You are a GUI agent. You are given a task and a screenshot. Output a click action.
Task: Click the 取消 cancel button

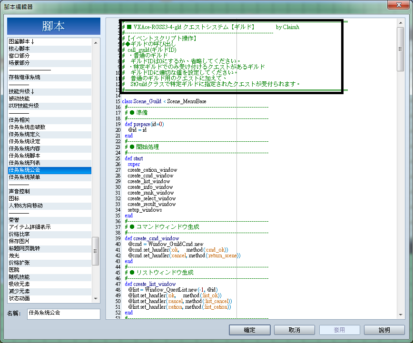pos(294,330)
